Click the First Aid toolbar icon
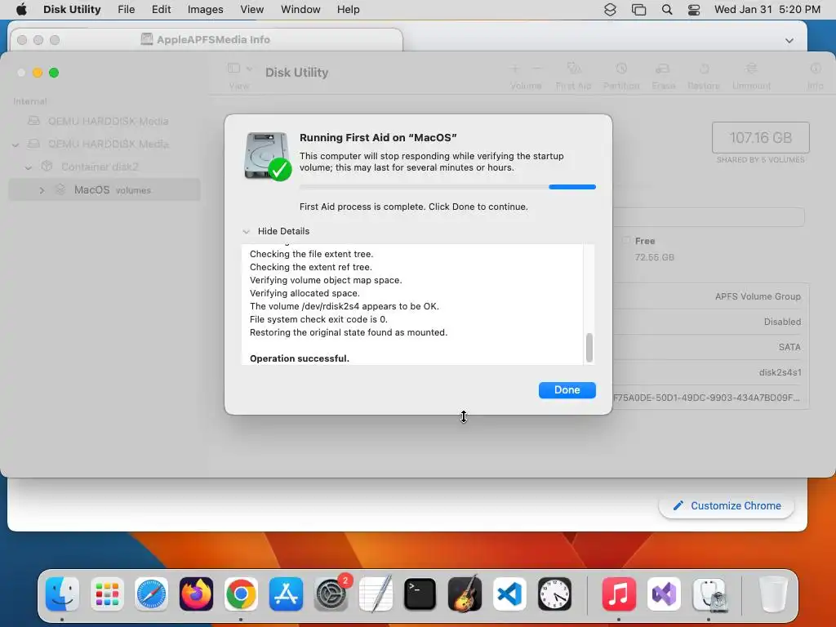The image size is (836, 627). point(574,69)
